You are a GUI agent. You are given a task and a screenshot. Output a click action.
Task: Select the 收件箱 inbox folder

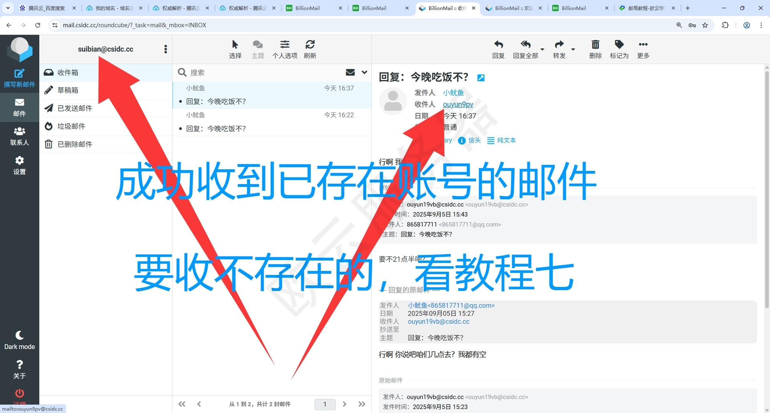click(106, 72)
